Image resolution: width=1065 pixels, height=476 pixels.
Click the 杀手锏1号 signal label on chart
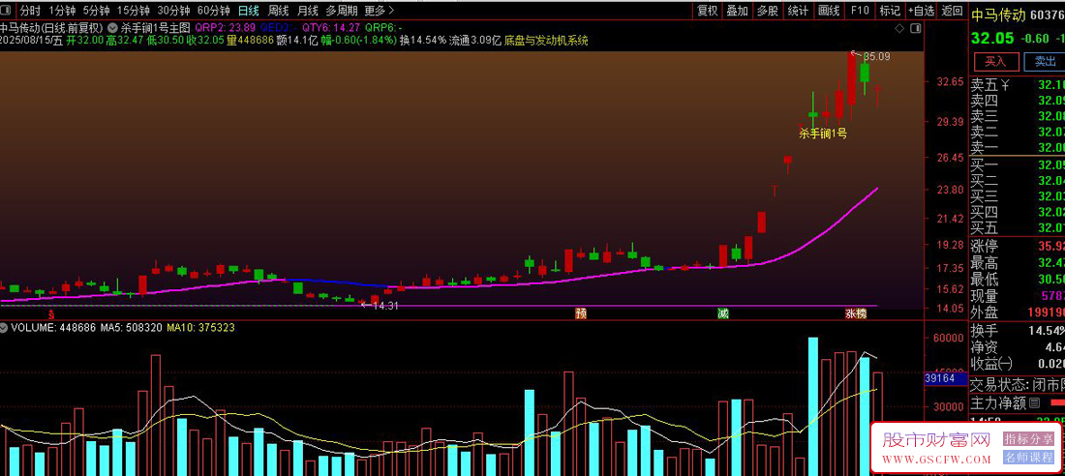click(823, 134)
